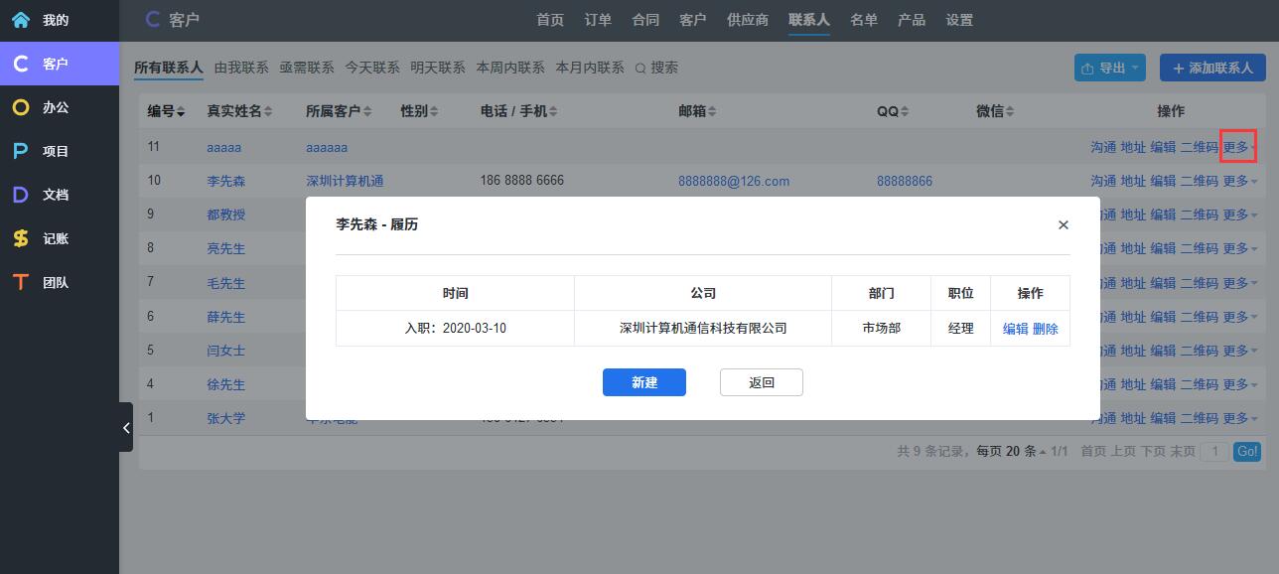1279x574 pixels.
Task: Switch to 所有联系人 filter tab
Action: (169, 68)
